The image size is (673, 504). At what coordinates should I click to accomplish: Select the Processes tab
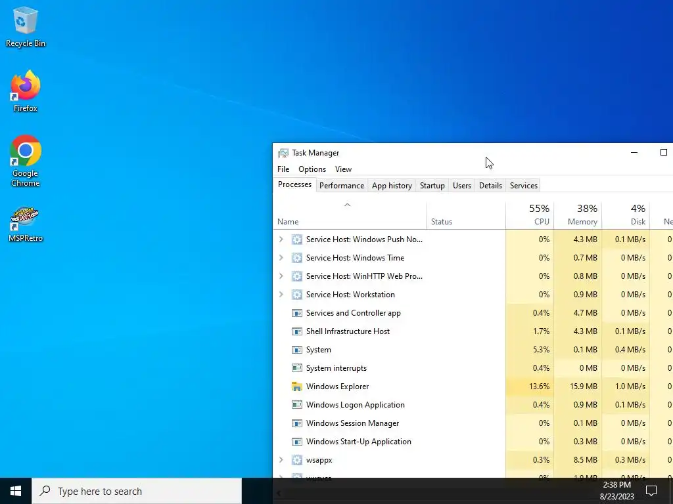pyautogui.click(x=295, y=184)
